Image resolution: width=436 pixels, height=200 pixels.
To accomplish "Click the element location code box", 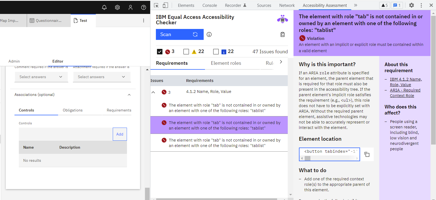I will (x=330, y=154).
